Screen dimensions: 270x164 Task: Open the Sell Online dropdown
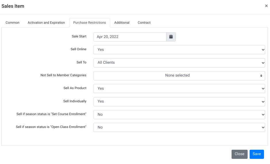179,50
